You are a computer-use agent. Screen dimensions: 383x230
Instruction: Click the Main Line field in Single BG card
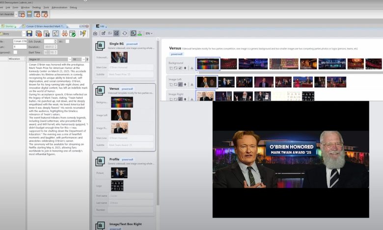(130, 68)
